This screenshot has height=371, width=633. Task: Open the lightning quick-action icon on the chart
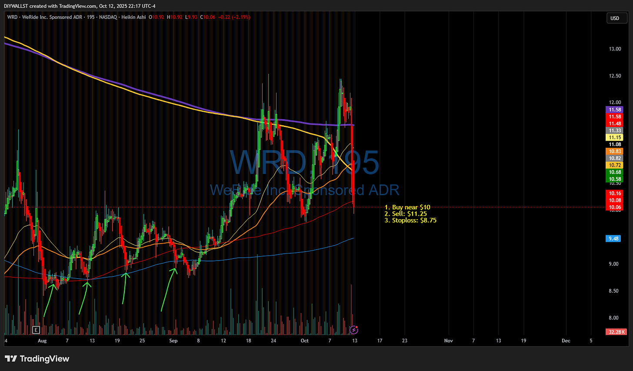354,330
